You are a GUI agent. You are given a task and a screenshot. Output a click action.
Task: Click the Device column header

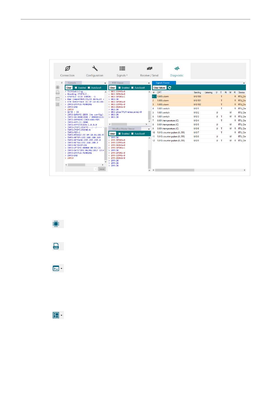pos(242,93)
